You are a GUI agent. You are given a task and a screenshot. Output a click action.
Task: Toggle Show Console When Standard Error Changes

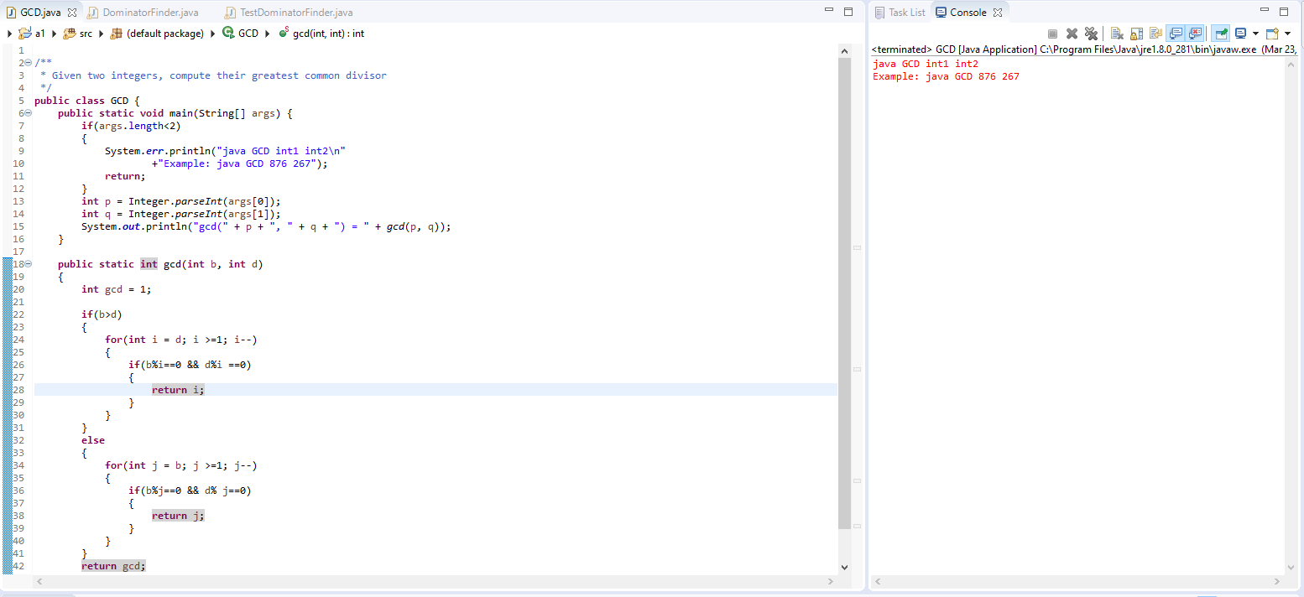click(1195, 34)
